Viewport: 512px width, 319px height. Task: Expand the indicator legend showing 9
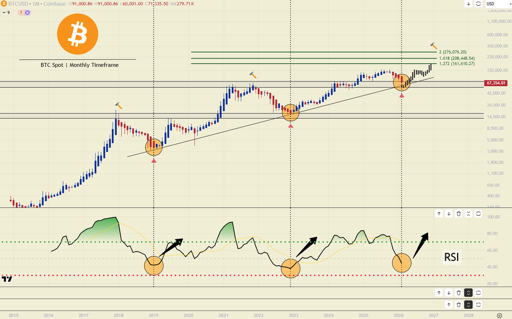tap(6, 12)
